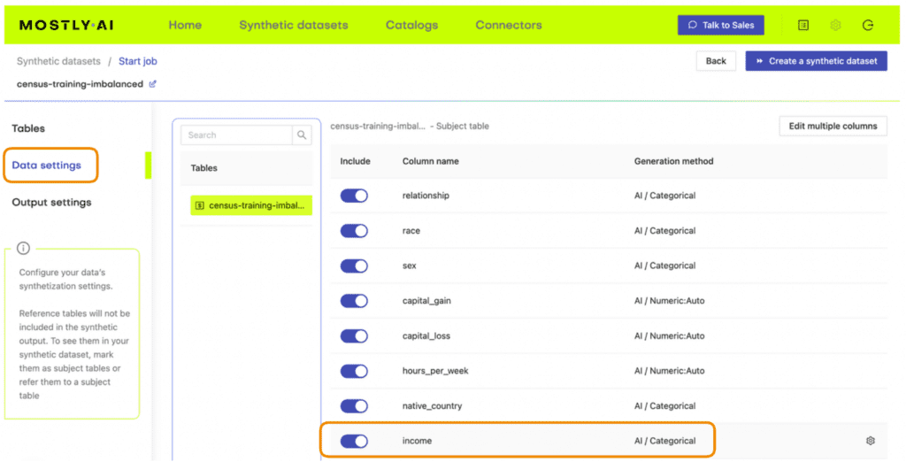
Task: Click the Include column header
Action: (x=355, y=161)
